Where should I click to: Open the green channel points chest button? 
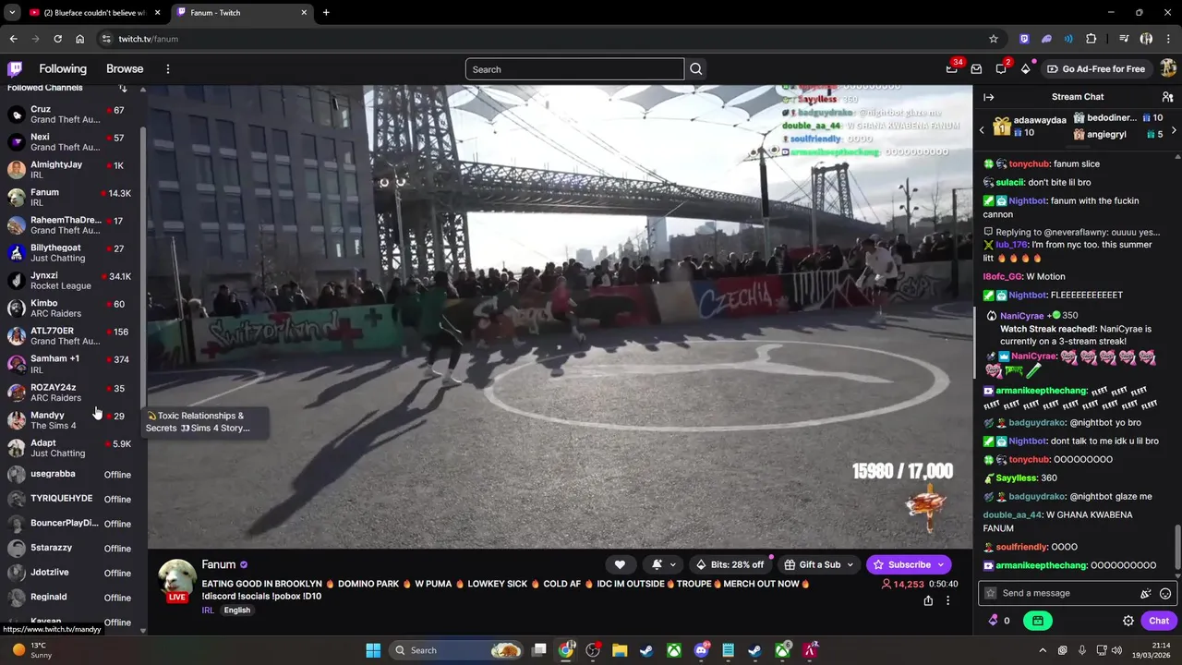[x=1038, y=621]
